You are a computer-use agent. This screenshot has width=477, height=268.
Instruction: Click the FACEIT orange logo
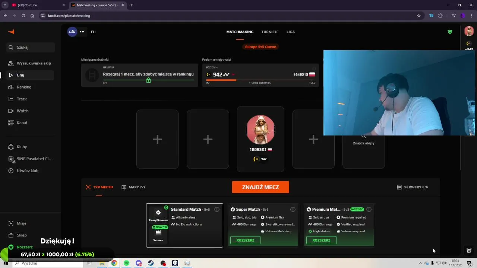11,32
